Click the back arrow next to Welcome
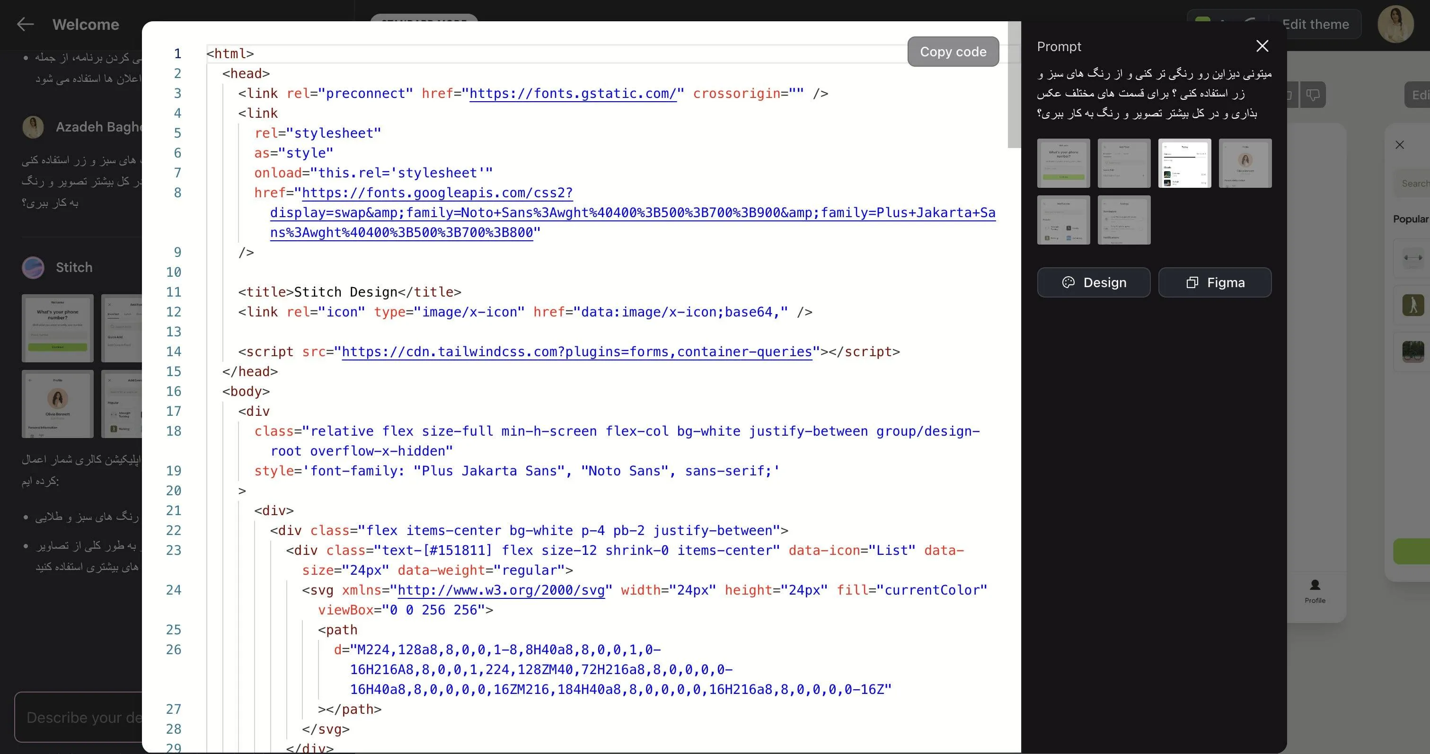 pos(26,25)
